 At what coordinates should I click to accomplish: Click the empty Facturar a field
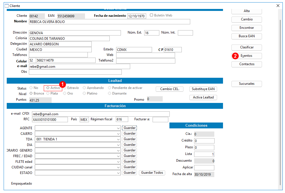tap(160, 120)
